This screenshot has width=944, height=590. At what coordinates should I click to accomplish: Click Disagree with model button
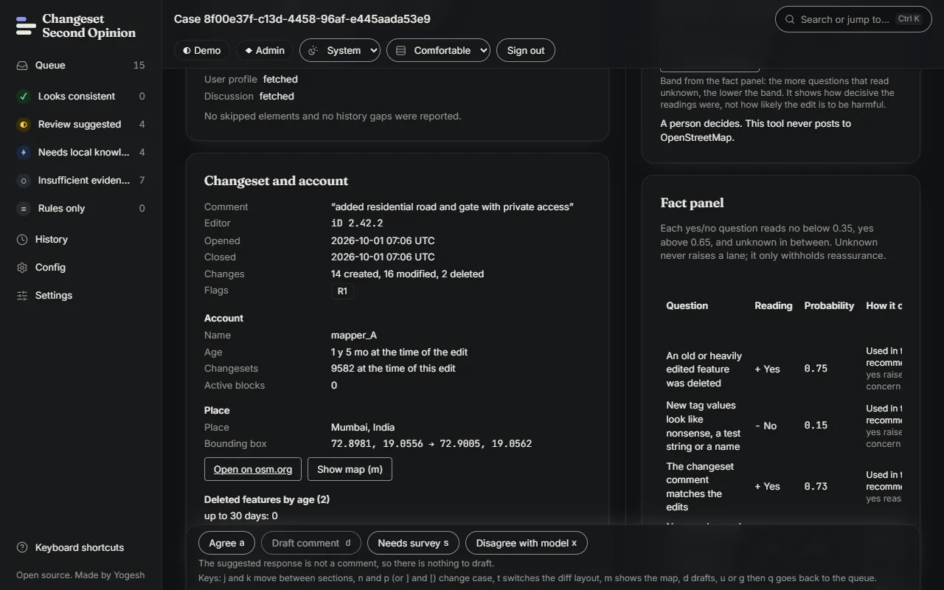pyautogui.click(x=527, y=543)
